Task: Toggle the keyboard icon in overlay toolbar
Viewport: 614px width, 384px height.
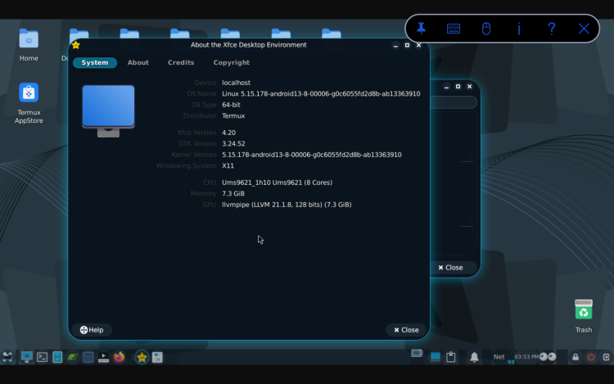Action: point(454,29)
